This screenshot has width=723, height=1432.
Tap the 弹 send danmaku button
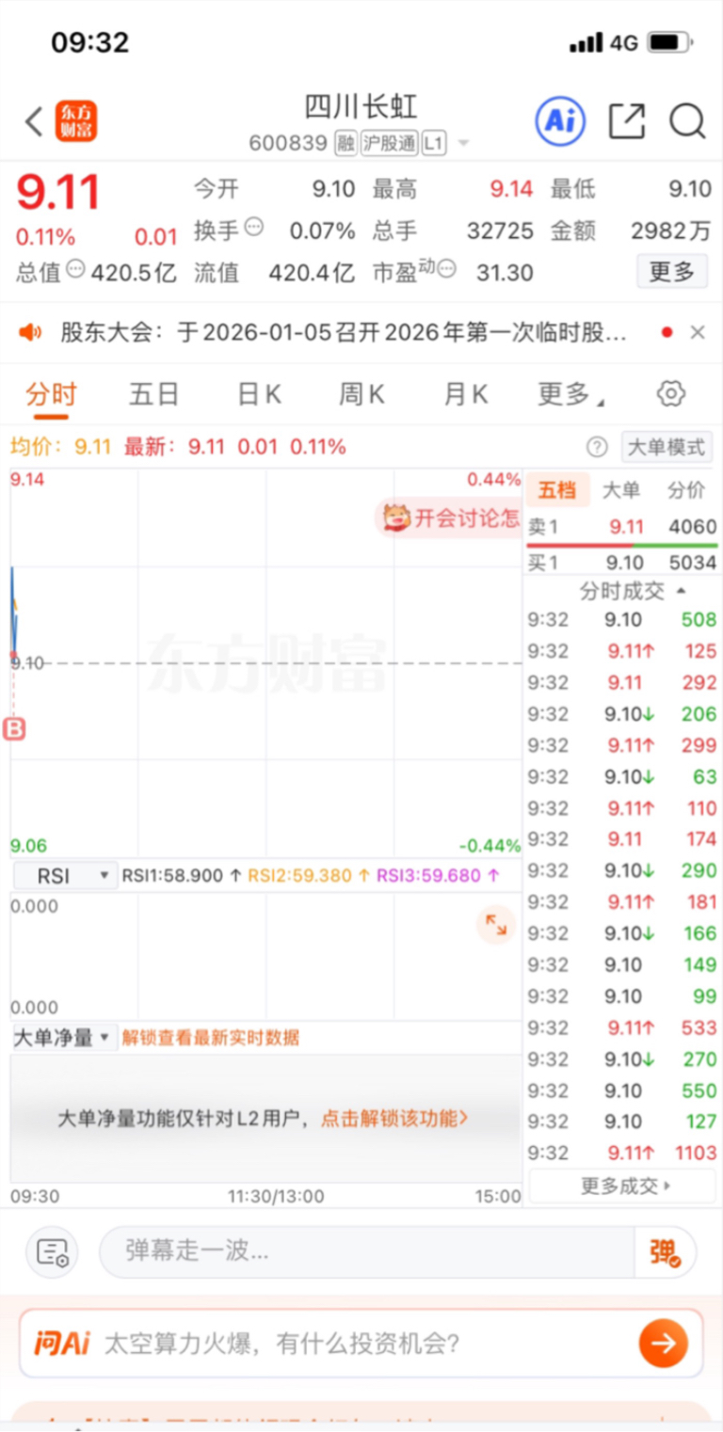[x=665, y=1252]
